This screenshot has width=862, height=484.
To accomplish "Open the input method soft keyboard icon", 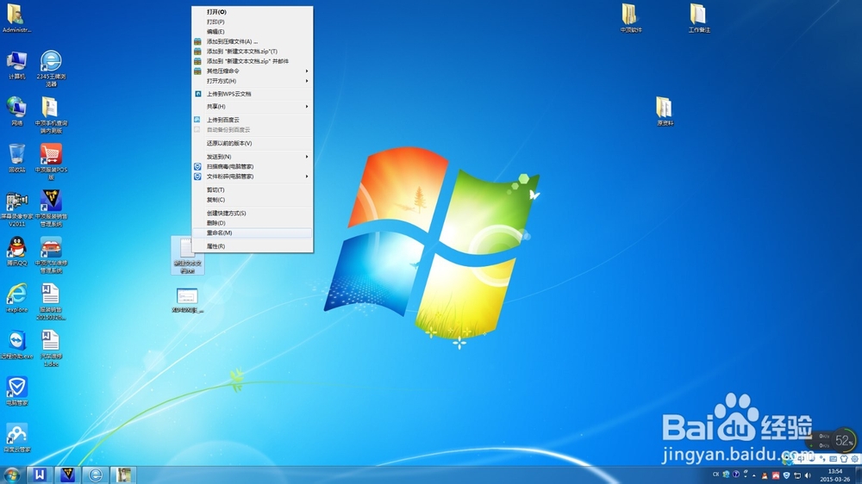I will [833, 459].
